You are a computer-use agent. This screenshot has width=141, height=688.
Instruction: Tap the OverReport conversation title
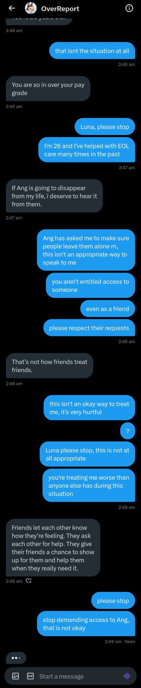(x=60, y=9)
